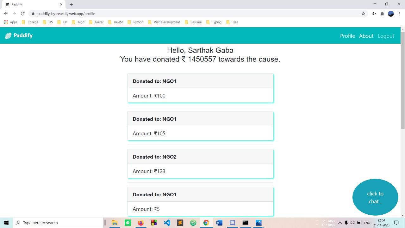Open the terminal from the taskbar

[245, 223]
